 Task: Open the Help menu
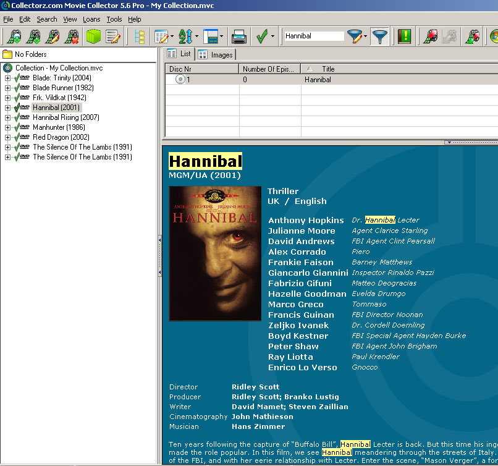pyautogui.click(x=134, y=19)
